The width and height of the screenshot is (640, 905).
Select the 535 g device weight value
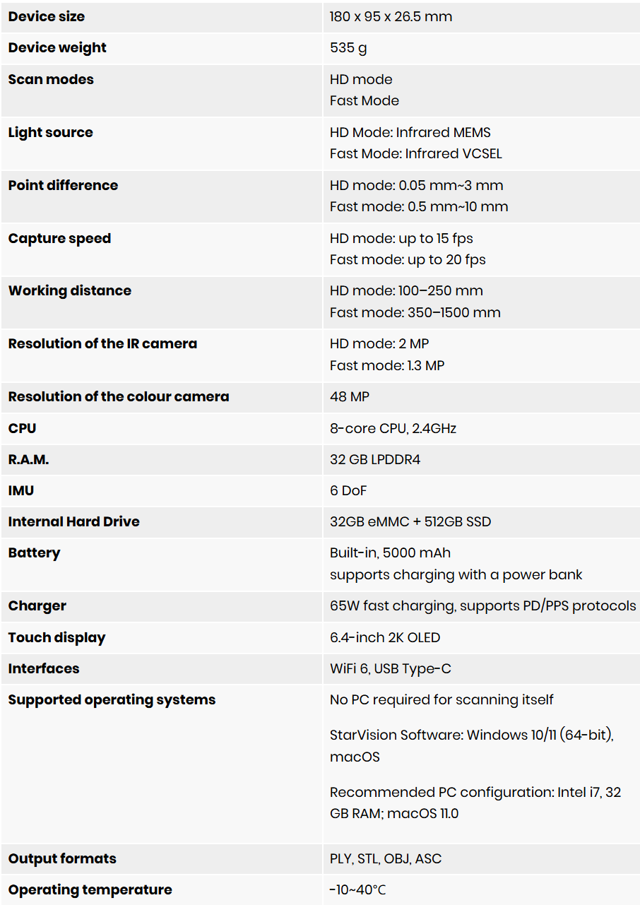pos(348,48)
